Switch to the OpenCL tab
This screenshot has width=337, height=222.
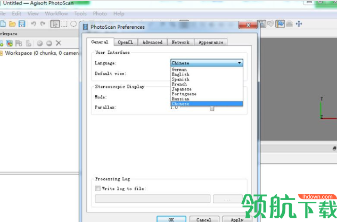tap(126, 42)
